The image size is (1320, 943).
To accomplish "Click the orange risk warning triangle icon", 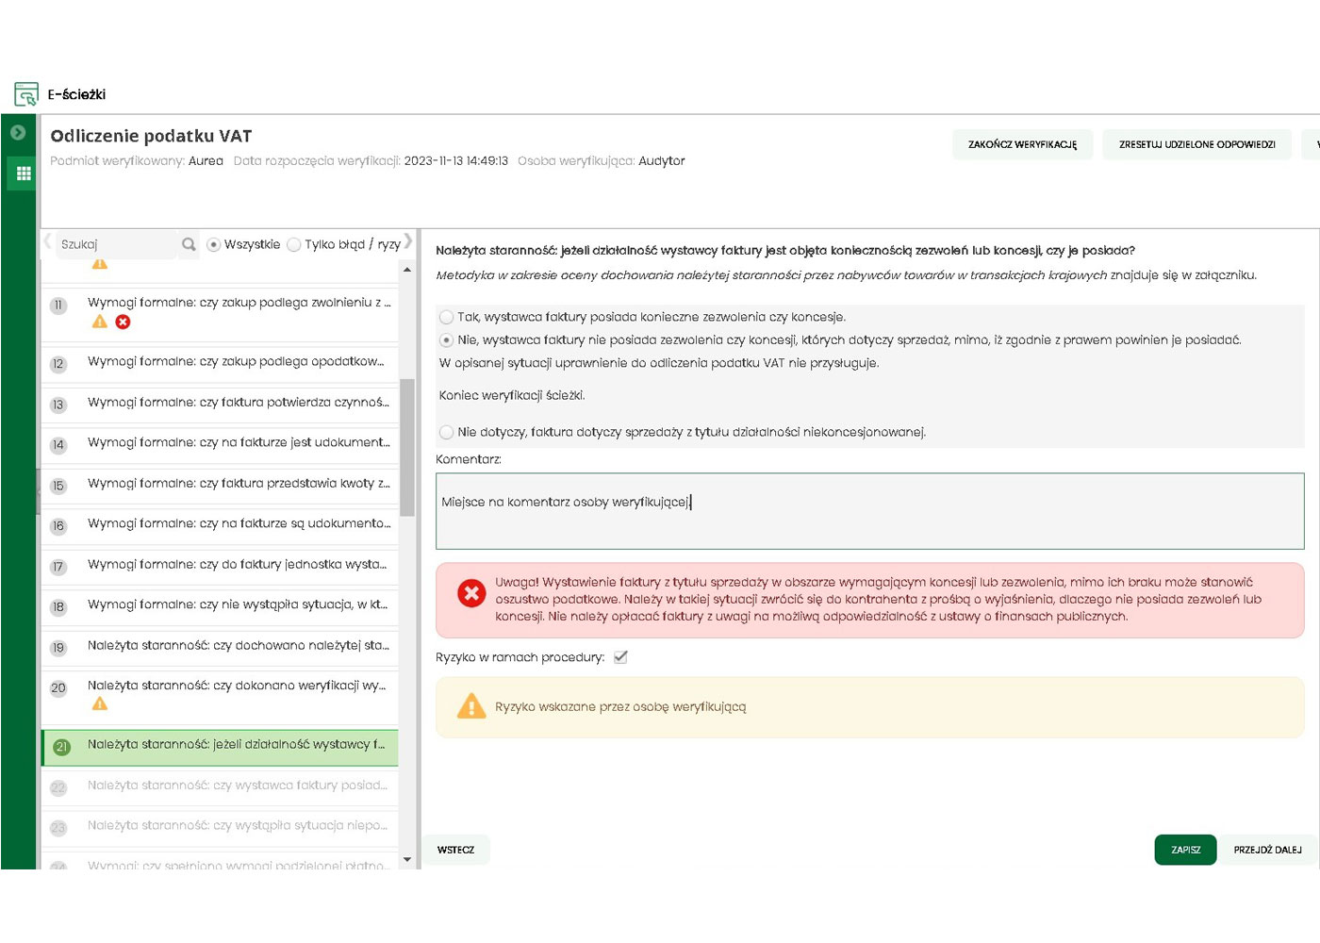I will [470, 705].
